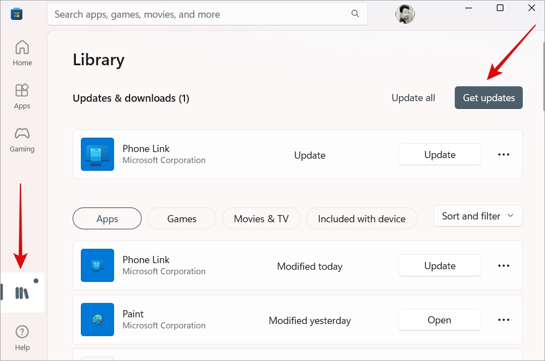Select the Apps filter tab
This screenshot has width=545, height=361.
point(107,219)
